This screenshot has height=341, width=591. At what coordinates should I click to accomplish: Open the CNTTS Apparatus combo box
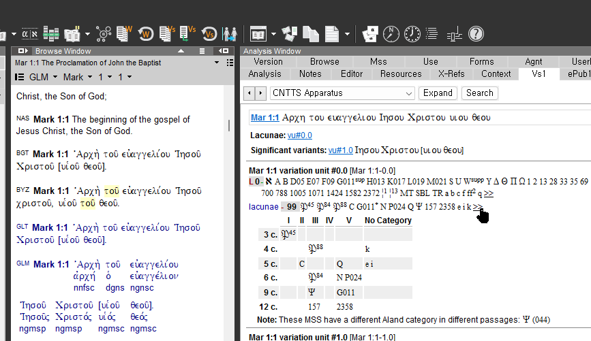(x=342, y=93)
